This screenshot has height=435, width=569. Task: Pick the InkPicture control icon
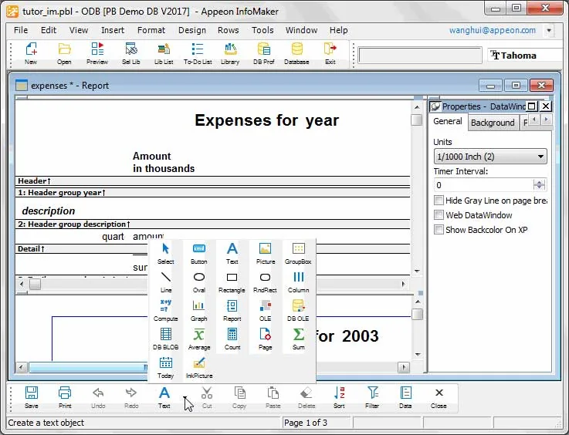pyautogui.click(x=199, y=368)
